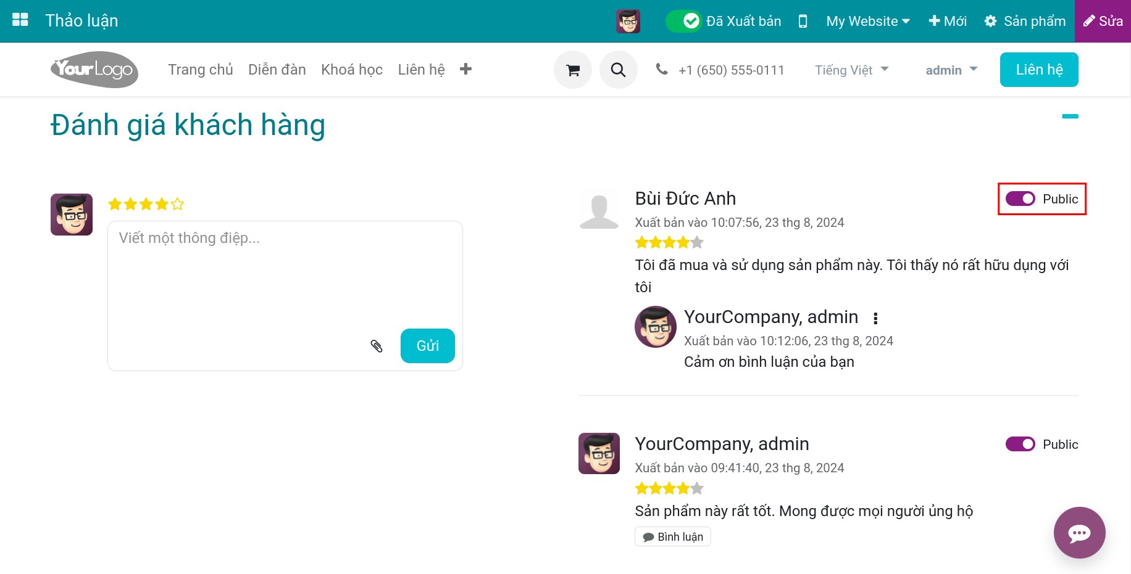The image size is (1131, 574).
Task: Click the avatar of the 09:41:40 review
Action: click(x=599, y=453)
